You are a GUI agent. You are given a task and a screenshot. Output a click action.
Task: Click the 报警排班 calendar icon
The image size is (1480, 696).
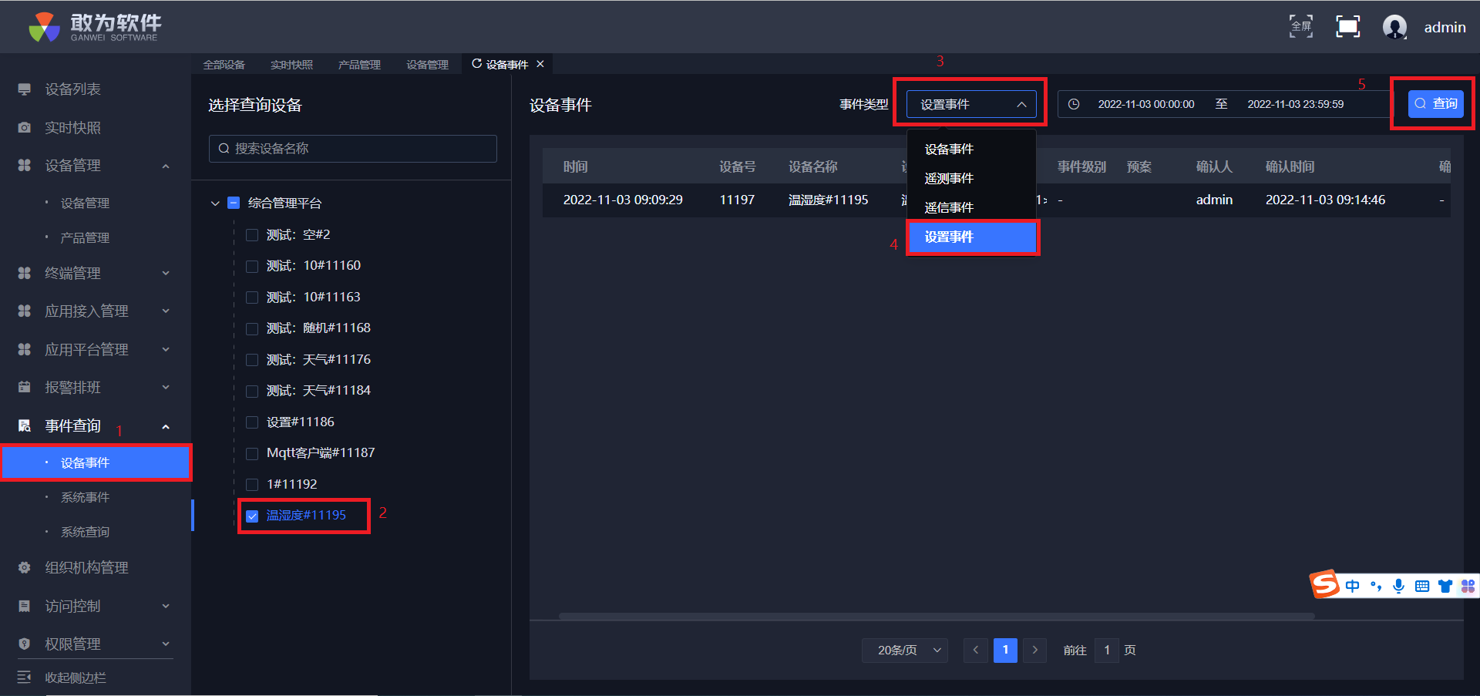click(x=25, y=387)
